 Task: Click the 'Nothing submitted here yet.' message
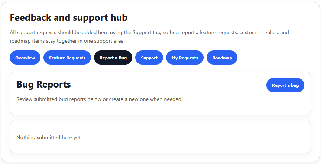click(49, 137)
